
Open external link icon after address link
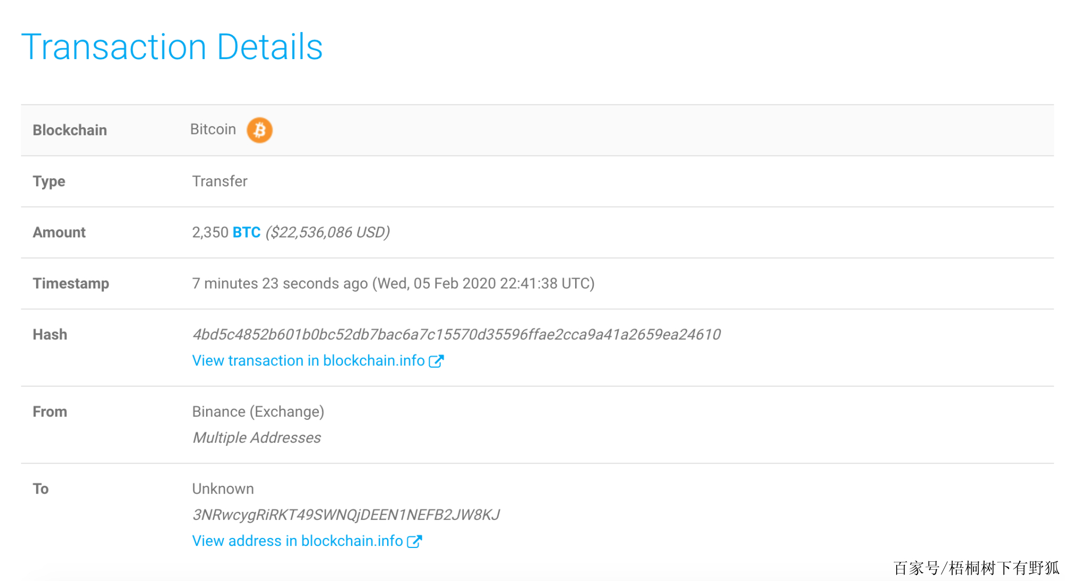coord(414,542)
